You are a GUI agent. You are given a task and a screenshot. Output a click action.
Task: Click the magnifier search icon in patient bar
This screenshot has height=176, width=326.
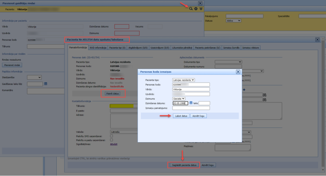191,9
